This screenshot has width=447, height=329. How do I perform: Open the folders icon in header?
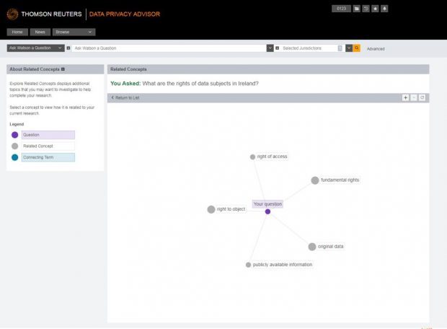(x=357, y=9)
